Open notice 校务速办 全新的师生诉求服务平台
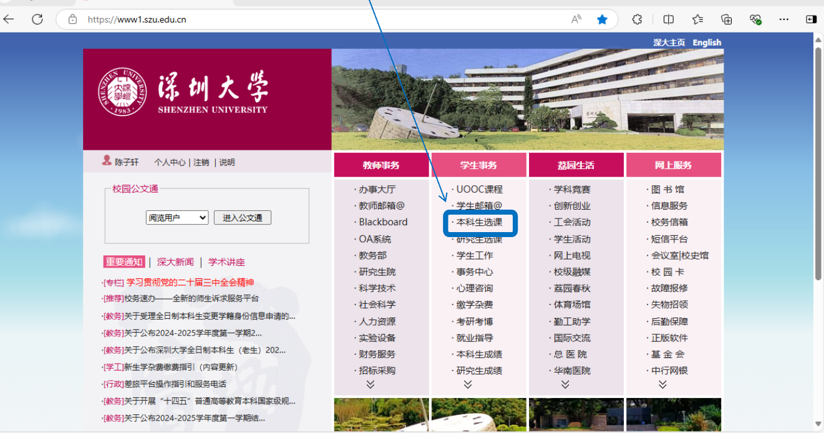The image size is (824, 433). (x=191, y=298)
